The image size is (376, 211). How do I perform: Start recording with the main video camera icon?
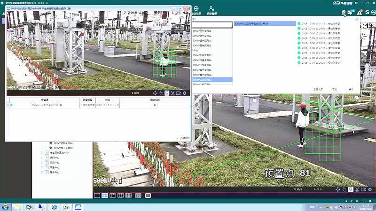coord(363,189)
